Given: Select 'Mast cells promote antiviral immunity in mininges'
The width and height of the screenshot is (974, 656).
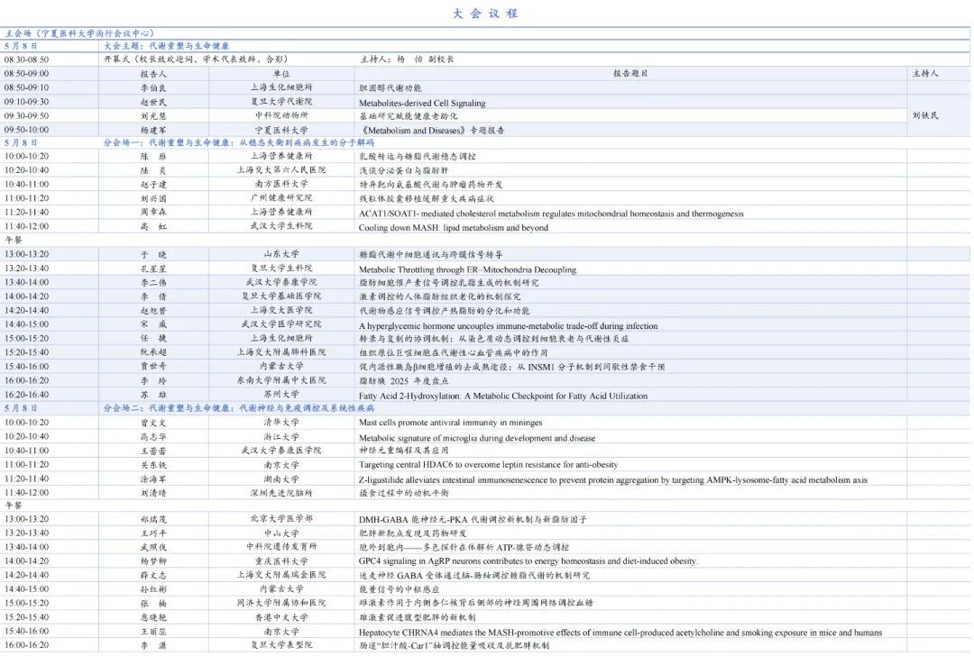Looking at the screenshot, I should point(450,423).
